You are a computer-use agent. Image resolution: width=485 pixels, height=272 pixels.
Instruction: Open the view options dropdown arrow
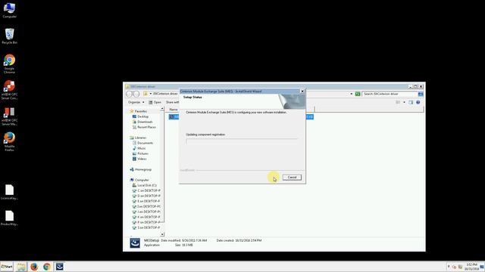pyautogui.click(x=404, y=102)
